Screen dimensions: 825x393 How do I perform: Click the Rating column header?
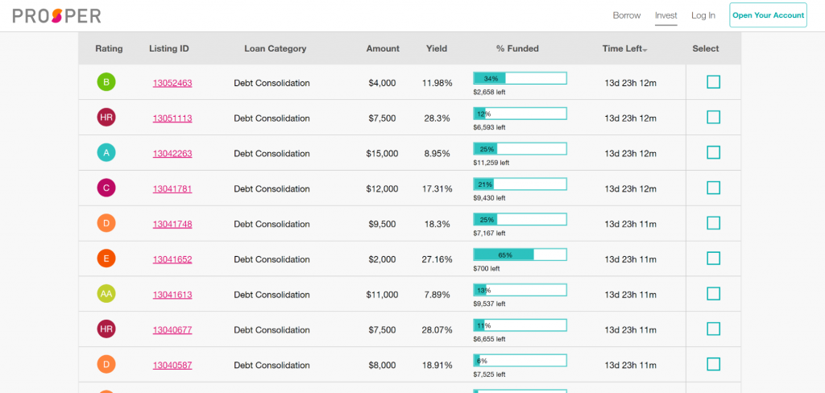point(109,48)
